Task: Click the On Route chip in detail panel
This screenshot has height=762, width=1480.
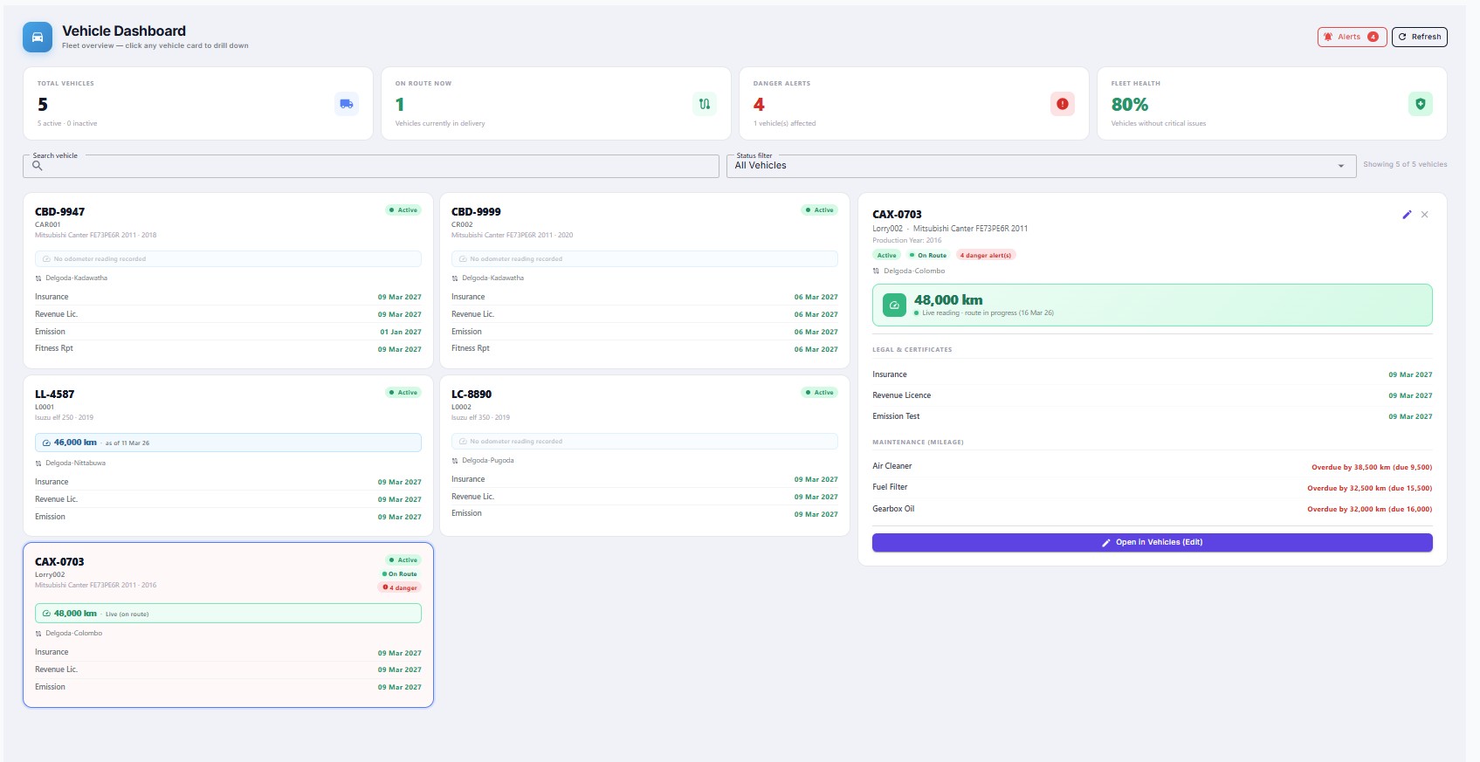Action: pos(927,256)
